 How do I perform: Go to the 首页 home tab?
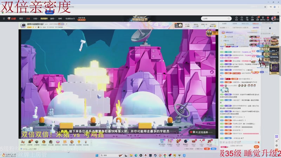(x=21, y=19)
